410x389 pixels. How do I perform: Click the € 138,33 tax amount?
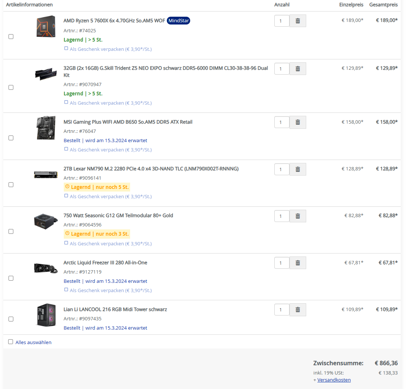tap(388, 373)
